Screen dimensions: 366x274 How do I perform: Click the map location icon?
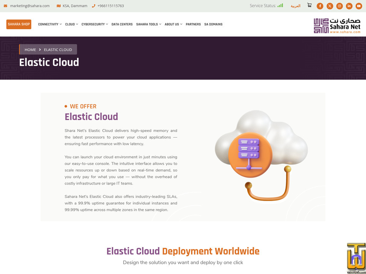tap(58, 6)
